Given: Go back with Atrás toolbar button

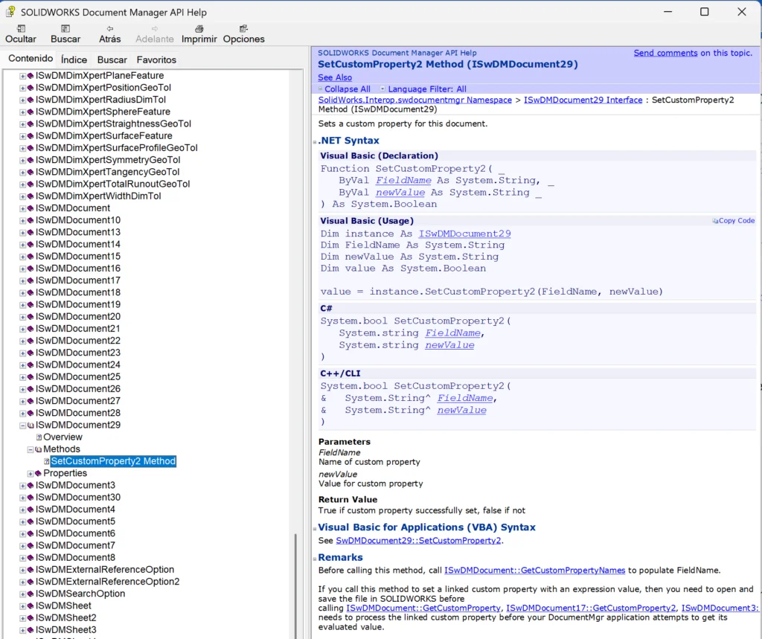Looking at the screenshot, I should tap(110, 33).
